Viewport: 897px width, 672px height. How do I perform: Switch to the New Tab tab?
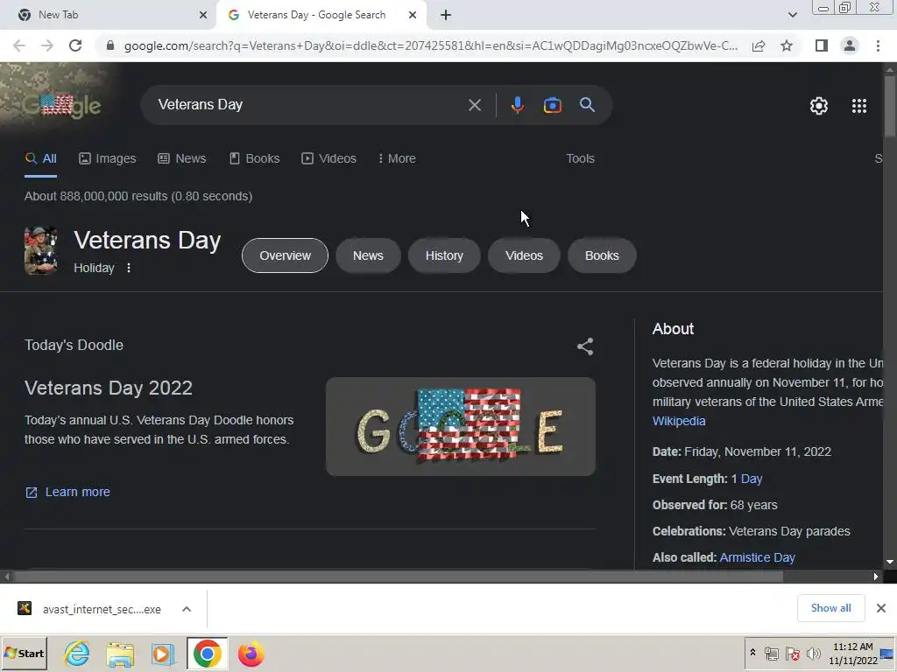109,15
